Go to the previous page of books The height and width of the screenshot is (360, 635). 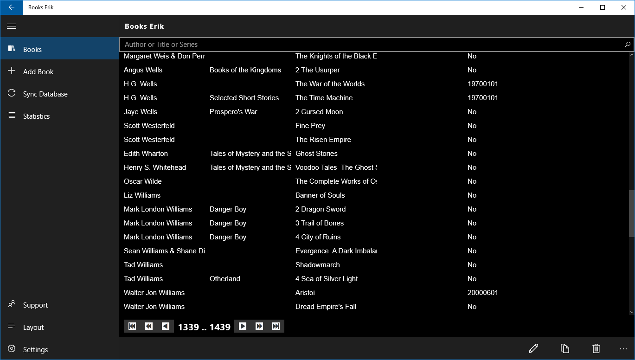coord(166,326)
